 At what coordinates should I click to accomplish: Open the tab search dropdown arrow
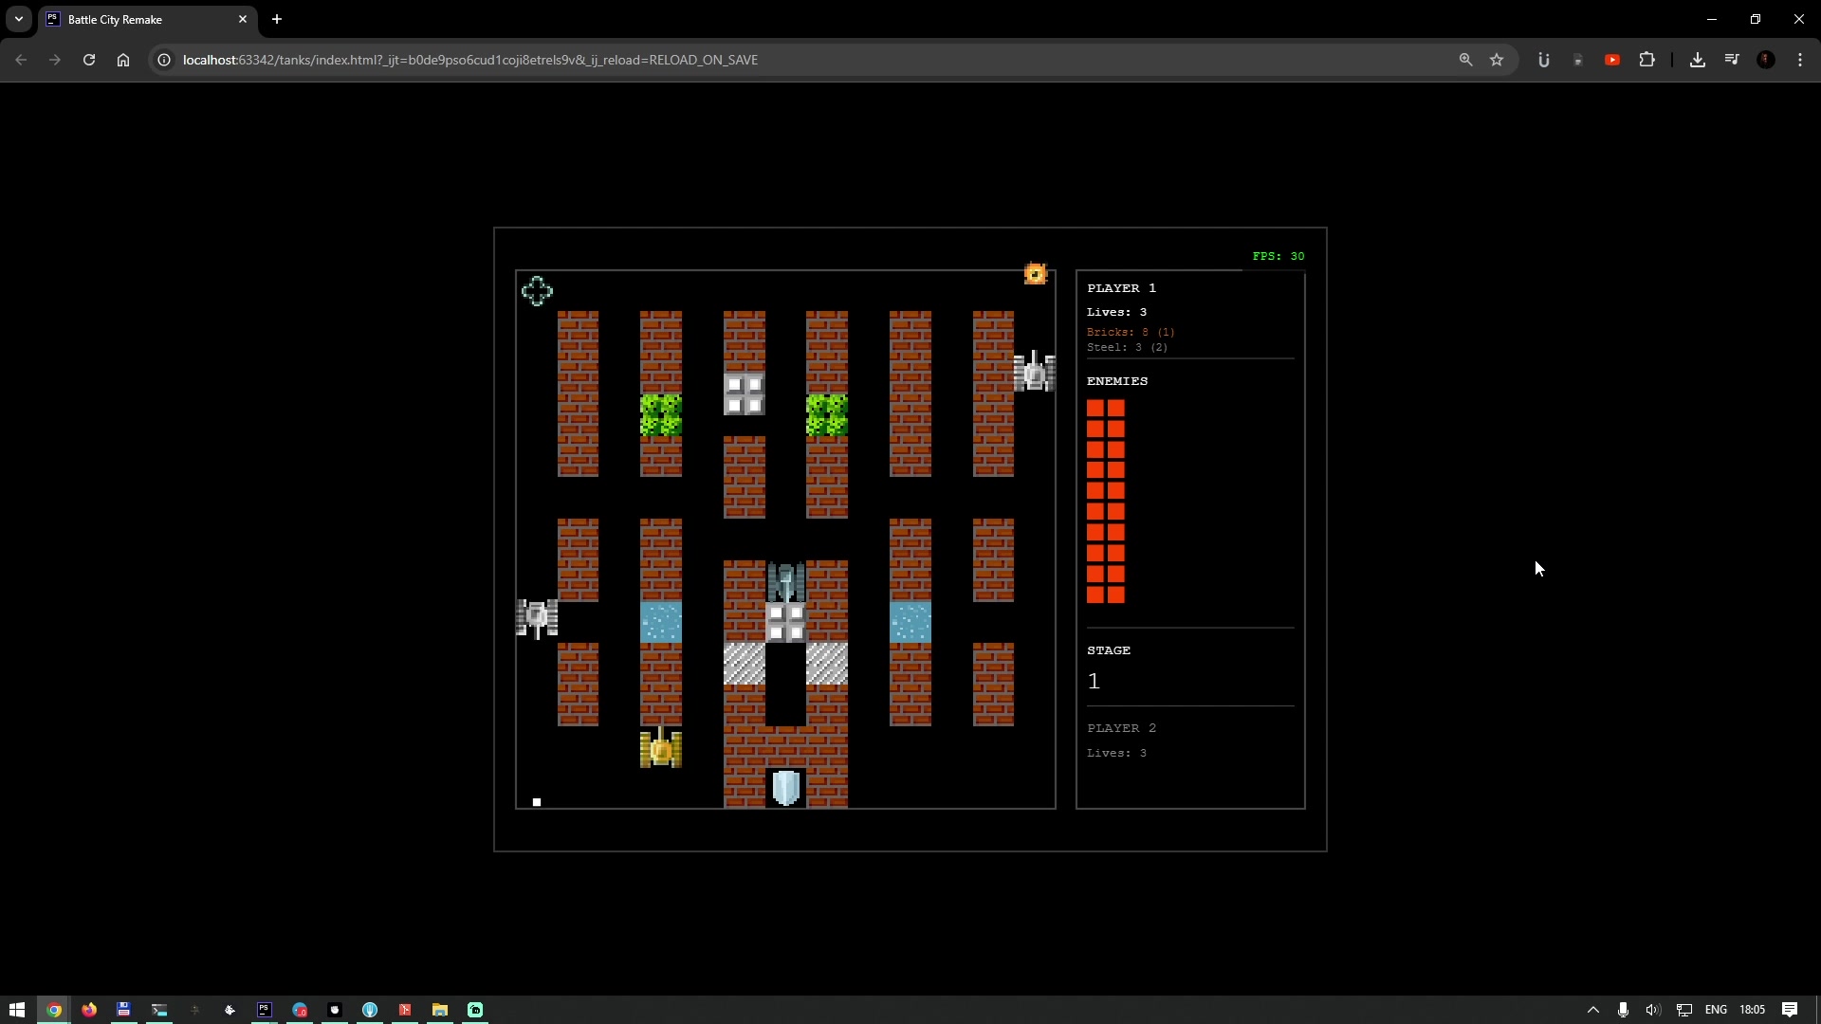coord(18,19)
